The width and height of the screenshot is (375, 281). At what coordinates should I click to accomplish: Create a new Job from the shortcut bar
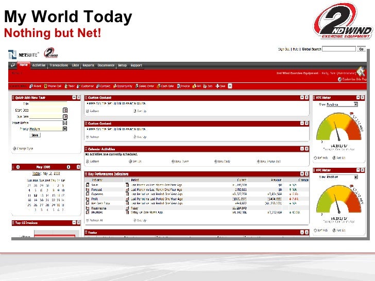click(208, 86)
